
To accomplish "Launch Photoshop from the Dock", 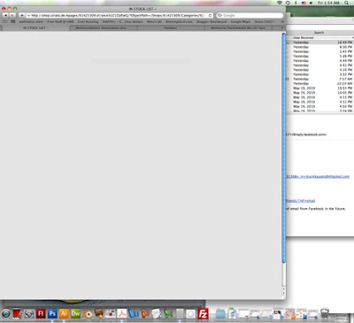I will [52, 313].
